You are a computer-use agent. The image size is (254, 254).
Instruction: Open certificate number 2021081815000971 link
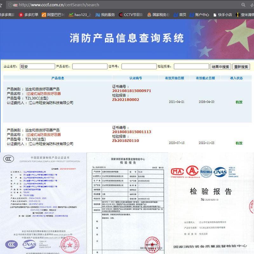pyautogui.click(x=131, y=91)
